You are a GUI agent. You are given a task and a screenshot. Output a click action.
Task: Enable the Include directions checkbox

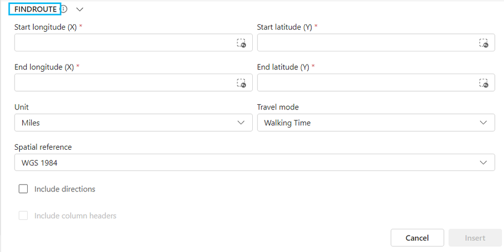point(23,189)
